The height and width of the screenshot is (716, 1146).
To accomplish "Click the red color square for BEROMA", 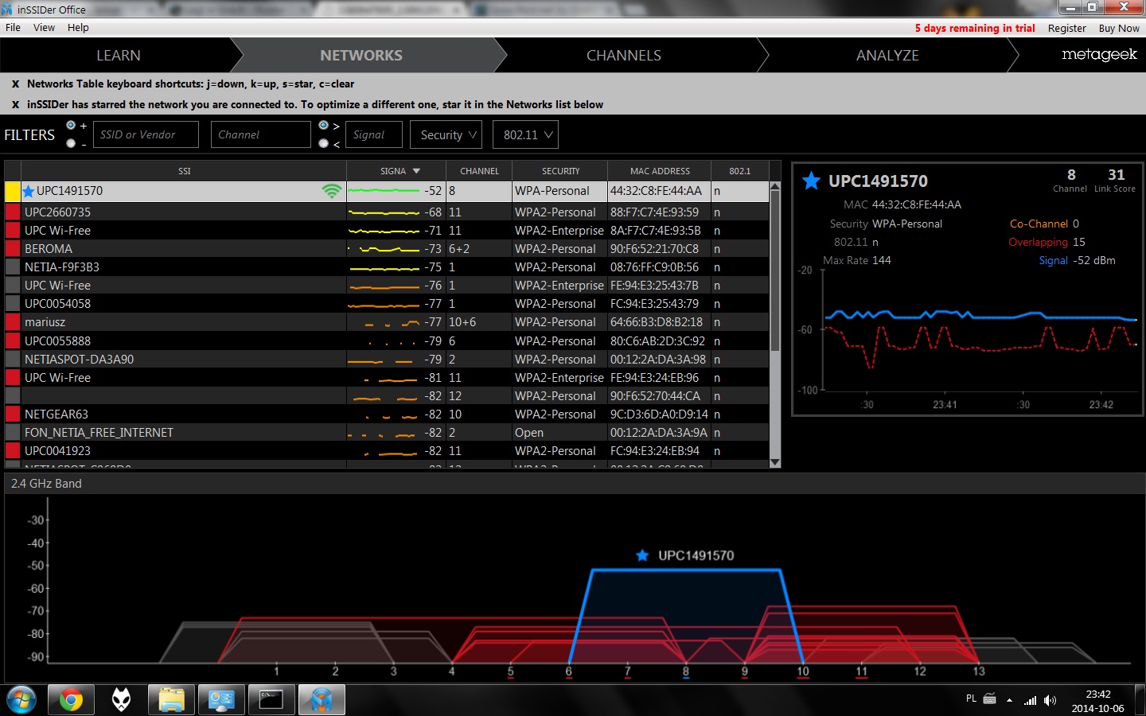I will 13,249.
